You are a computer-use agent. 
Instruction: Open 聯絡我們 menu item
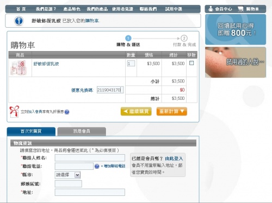(148, 9)
